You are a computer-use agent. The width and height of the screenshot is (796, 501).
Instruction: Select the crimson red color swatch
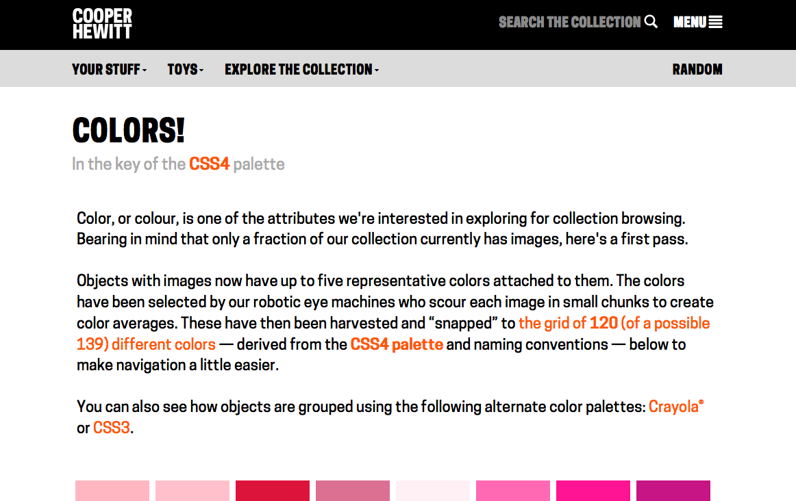(273, 490)
